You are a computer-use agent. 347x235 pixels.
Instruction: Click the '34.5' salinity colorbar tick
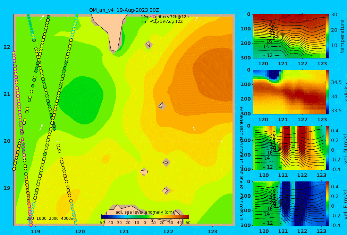(336, 83)
